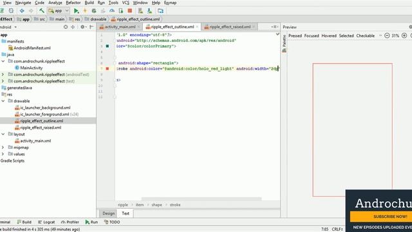Click the Subscribe Now banner button
This screenshot has height=232, width=412.
381,217
